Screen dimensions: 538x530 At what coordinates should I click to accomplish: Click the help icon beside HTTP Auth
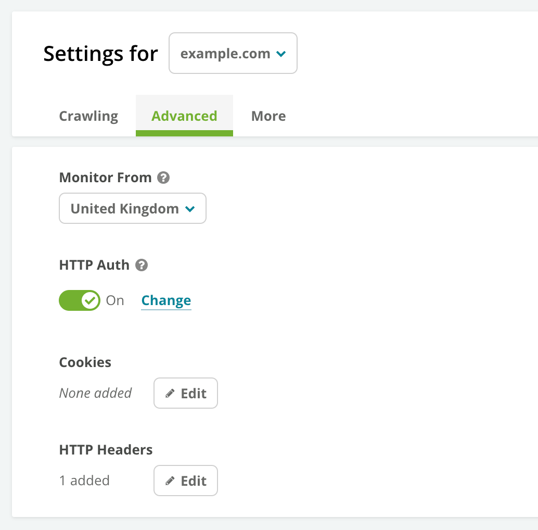(x=142, y=265)
